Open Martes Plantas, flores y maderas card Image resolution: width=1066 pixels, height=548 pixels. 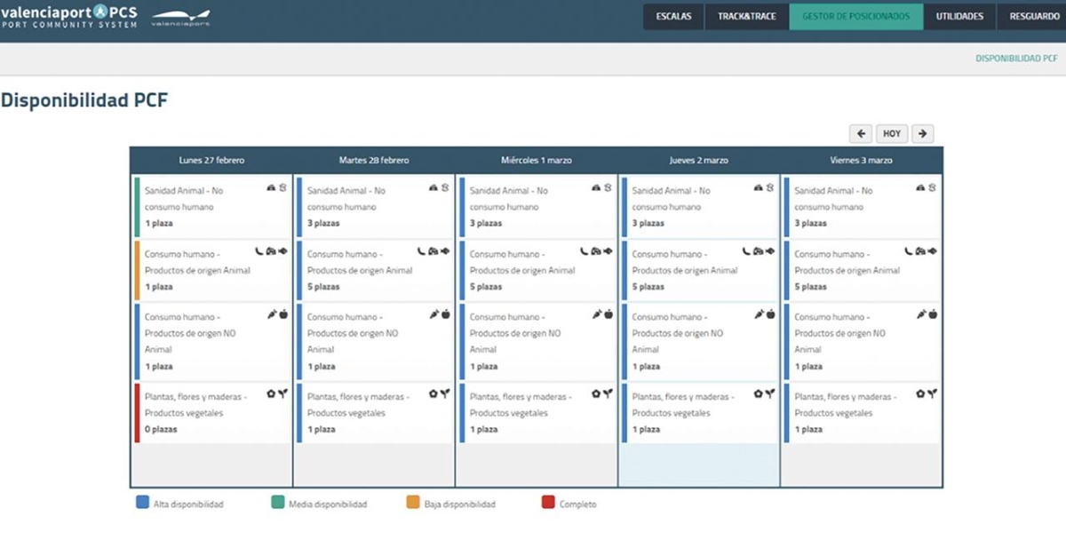pos(376,412)
